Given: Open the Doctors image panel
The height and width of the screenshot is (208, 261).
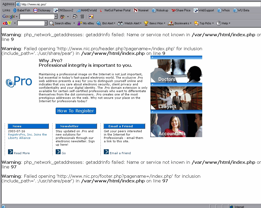Looking at the screenshot, I should [176, 71].
